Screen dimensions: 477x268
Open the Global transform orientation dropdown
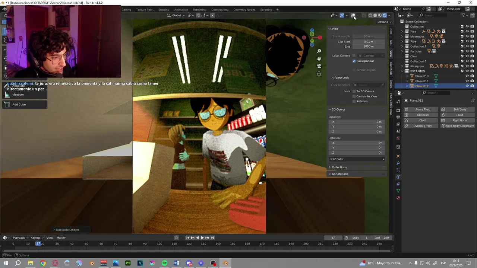[x=176, y=15]
